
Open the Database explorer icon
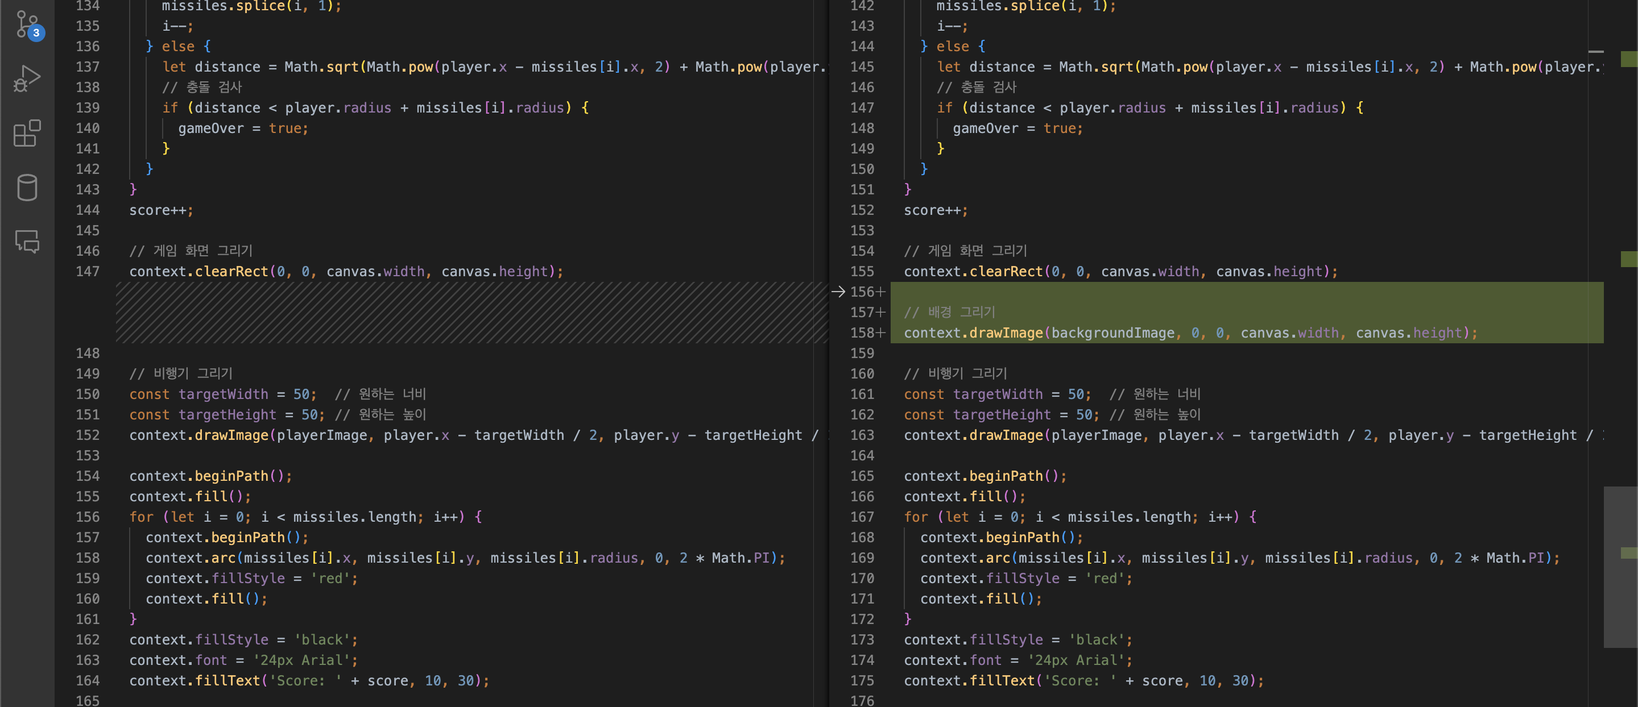coord(27,188)
